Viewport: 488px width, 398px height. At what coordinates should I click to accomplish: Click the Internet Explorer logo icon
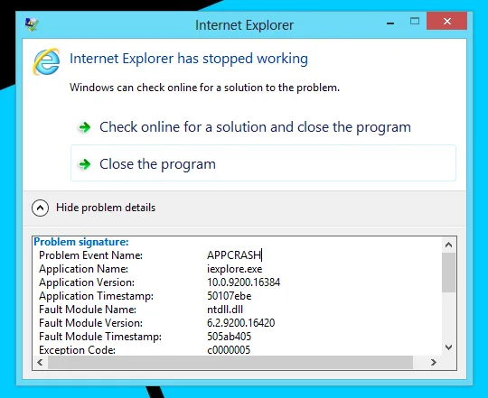(x=46, y=61)
